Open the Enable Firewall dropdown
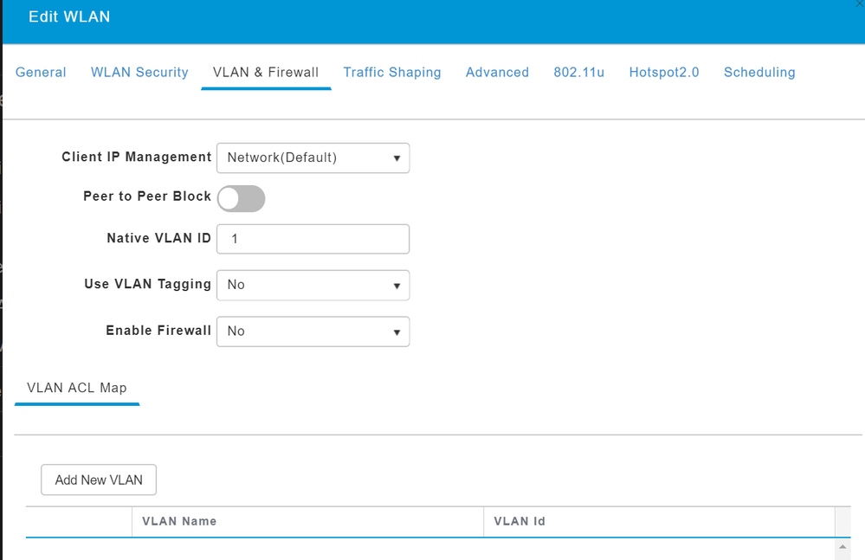The height and width of the screenshot is (560, 865). pyautogui.click(x=313, y=331)
